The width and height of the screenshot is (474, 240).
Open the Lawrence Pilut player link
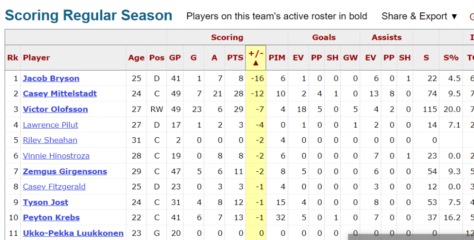tap(51, 125)
